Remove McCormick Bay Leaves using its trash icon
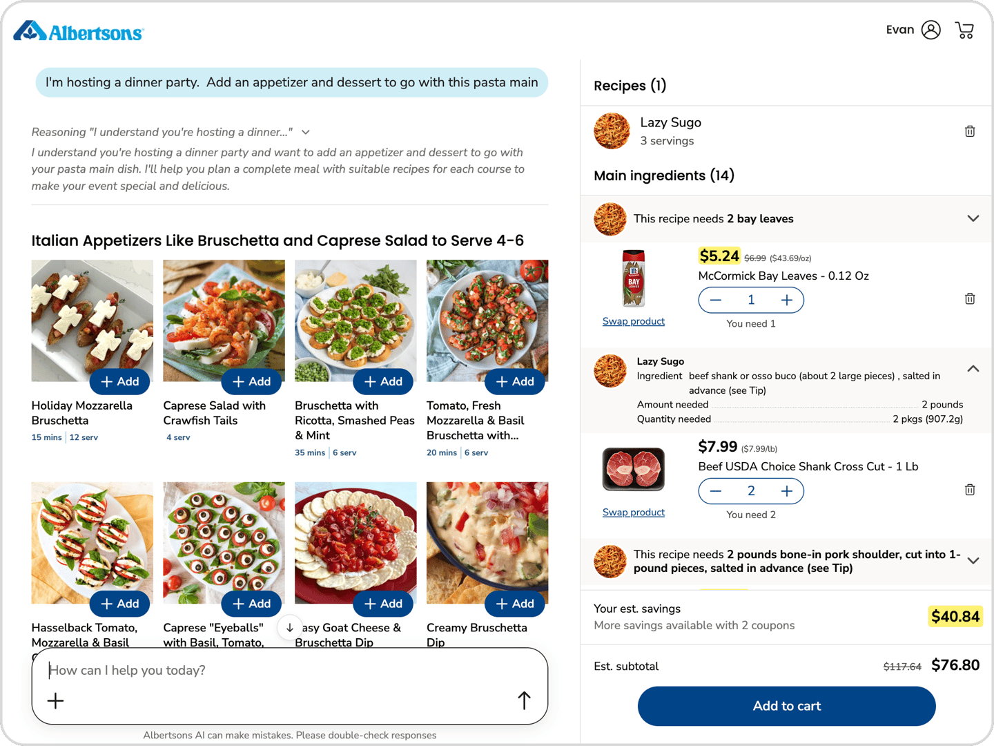 [969, 298]
